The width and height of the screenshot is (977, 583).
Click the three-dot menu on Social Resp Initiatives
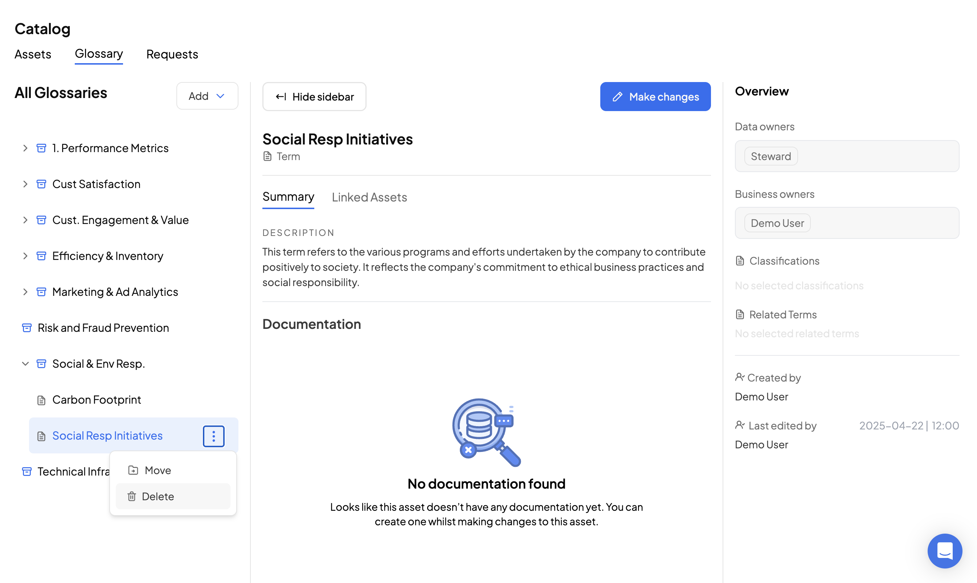[x=214, y=436]
